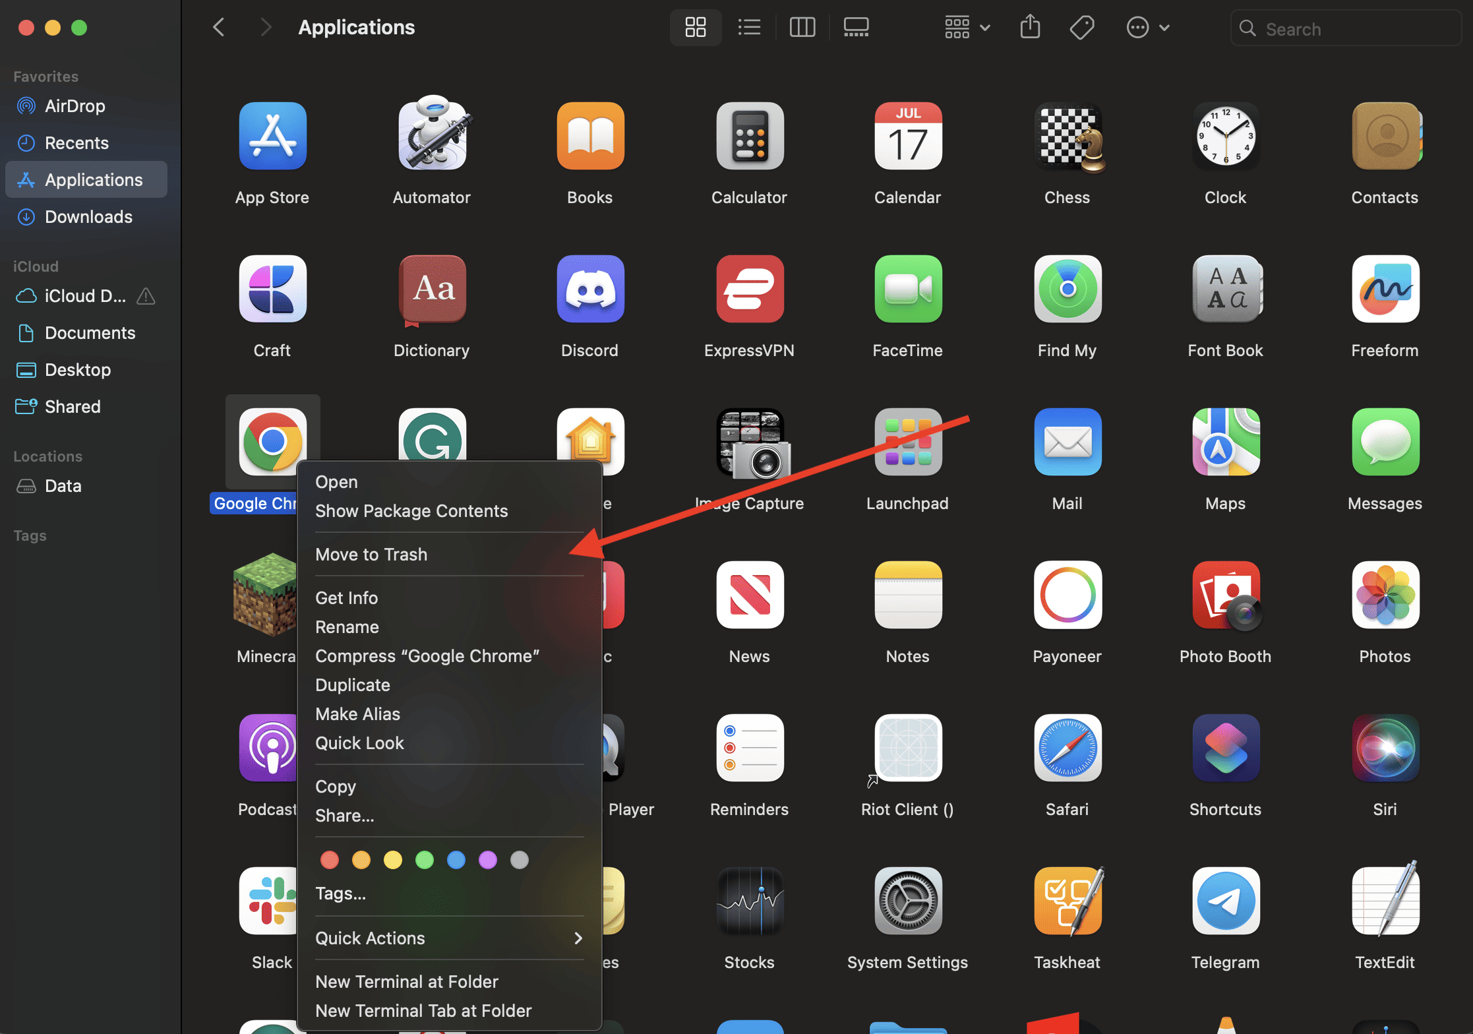The image size is (1473, 1034).
Task: Select icon grid view toggle
Action: pos(695,28)
